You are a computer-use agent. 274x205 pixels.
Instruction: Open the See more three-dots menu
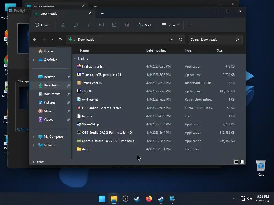pos(190,25)
